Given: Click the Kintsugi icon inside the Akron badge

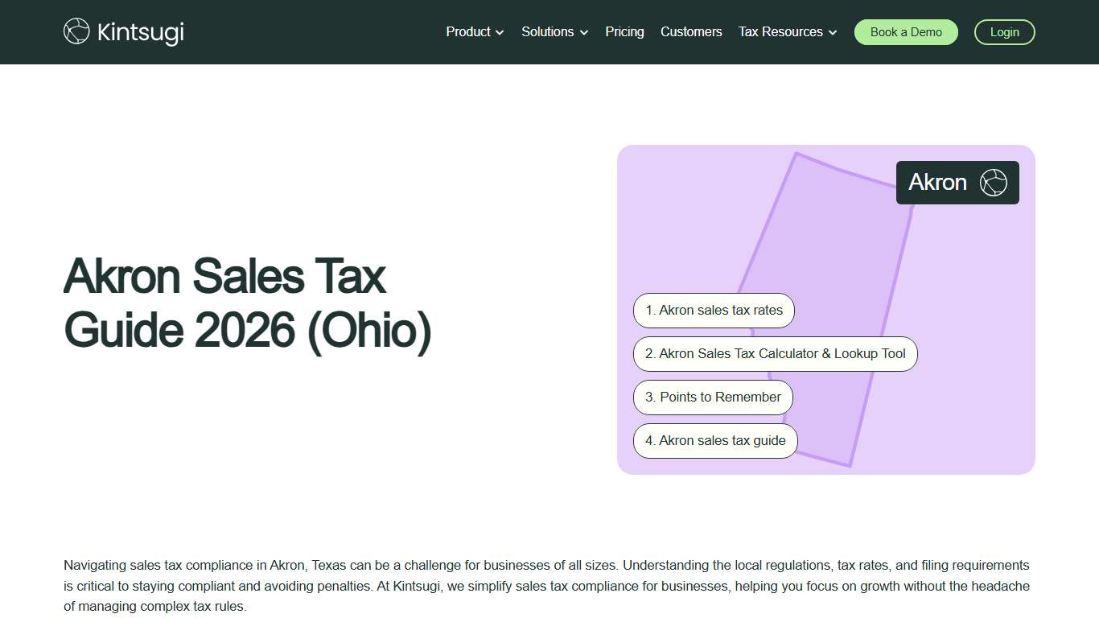Looking at the screenshot, I should click(x=994, y=182).
